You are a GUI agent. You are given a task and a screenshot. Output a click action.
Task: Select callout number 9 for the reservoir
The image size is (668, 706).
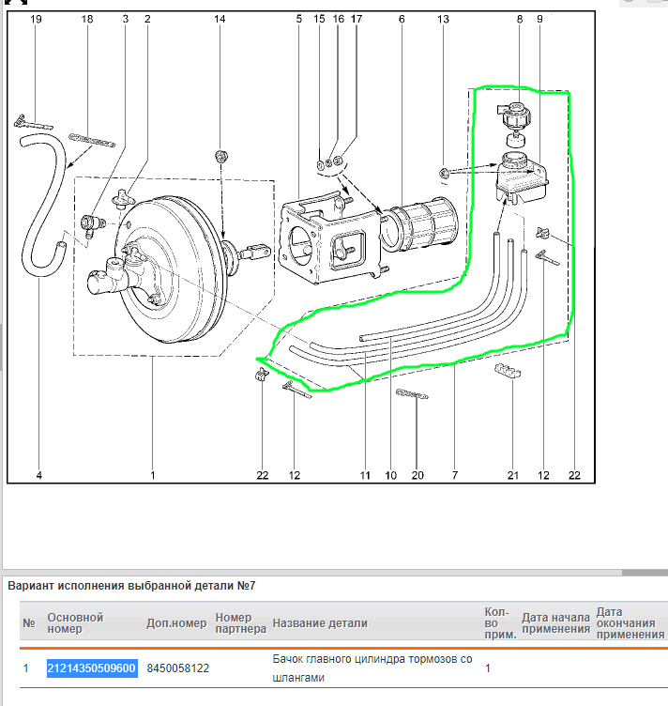539,20
